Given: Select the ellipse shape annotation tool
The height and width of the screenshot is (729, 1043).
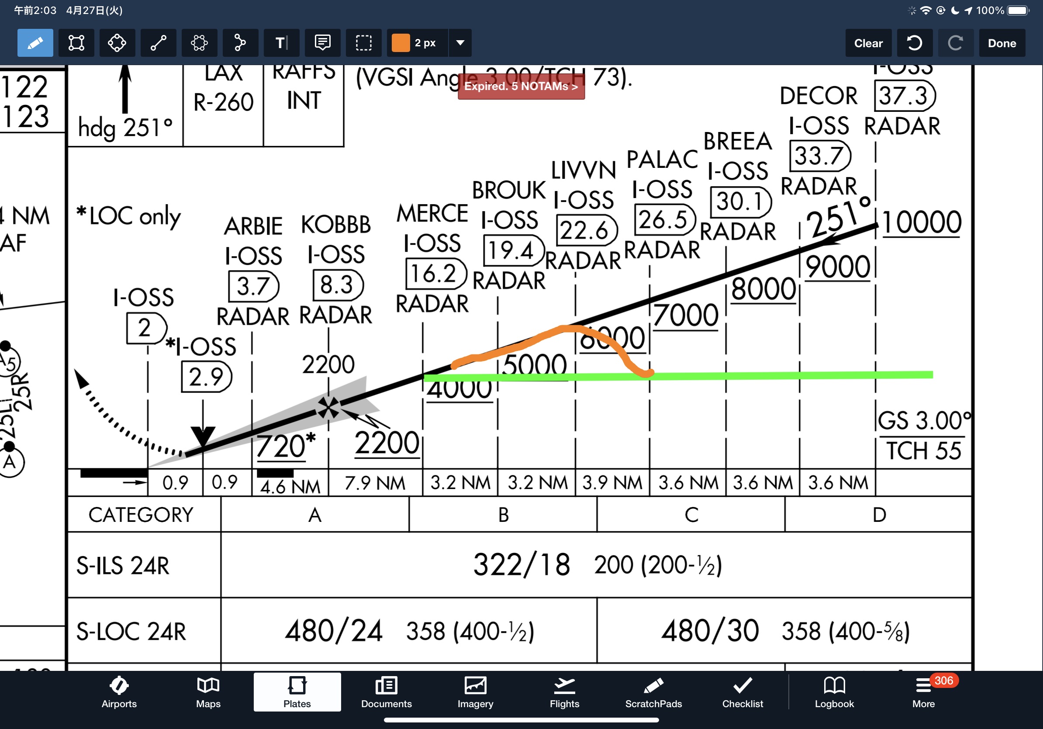Looking at the screenshot, I should click(x=117, y=43).
